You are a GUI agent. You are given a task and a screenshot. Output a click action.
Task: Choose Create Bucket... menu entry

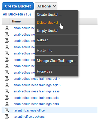[49, 14]
